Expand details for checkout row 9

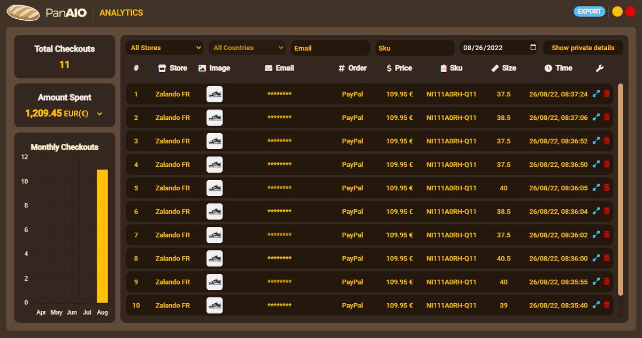[x=596, y=282]
